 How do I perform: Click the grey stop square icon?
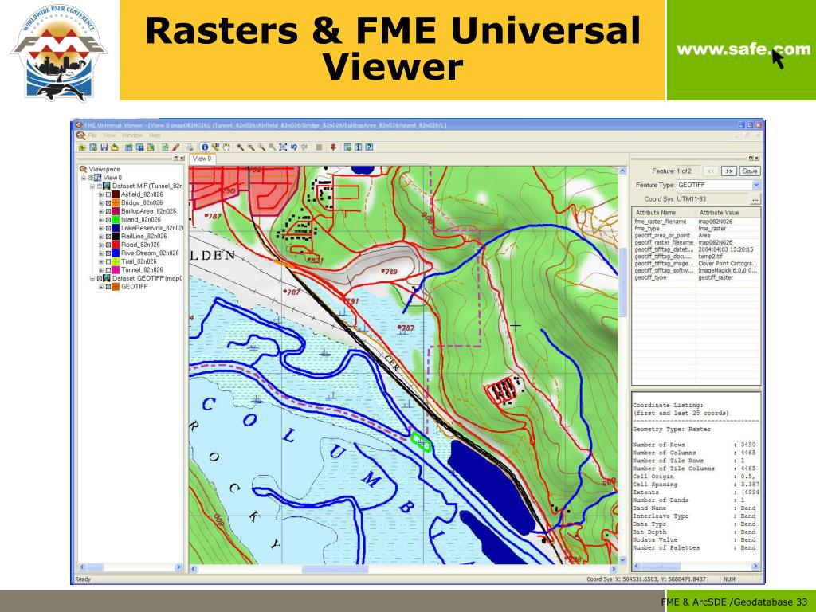pyautogui.click(x=319, y=147)
